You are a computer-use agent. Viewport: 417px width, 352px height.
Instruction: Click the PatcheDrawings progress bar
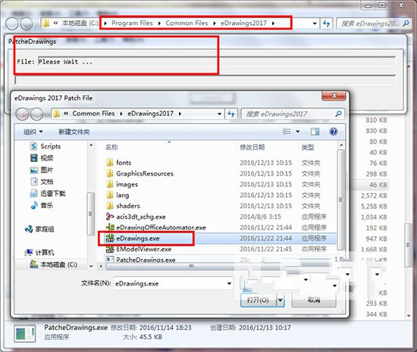205,80
